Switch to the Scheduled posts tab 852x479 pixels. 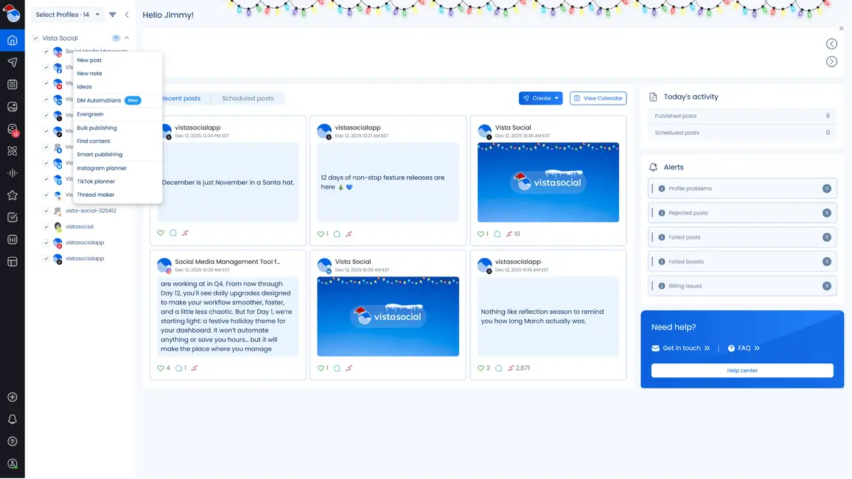click(248, 99)
